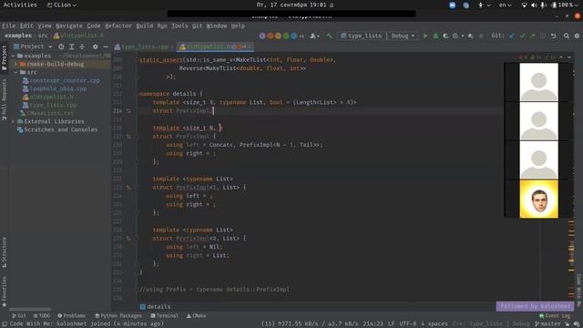The image size is (583, 328).
Task: Open CMakeLists.txt in project tree
Action: tap(50, 113)
